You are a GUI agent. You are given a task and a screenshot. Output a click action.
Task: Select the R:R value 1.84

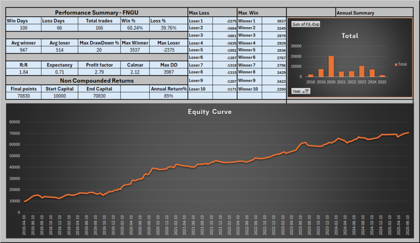pos(23,72)
